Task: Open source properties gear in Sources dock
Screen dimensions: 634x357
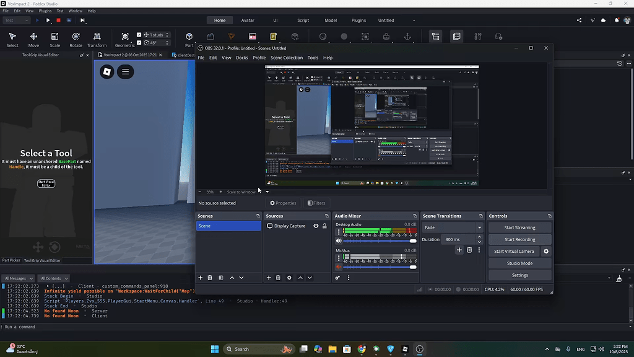Action: [x=289, y=278]
